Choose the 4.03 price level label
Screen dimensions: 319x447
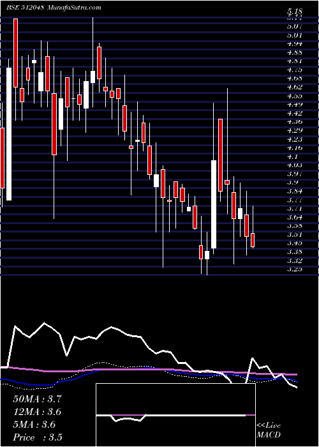click(x=295, y=165)
